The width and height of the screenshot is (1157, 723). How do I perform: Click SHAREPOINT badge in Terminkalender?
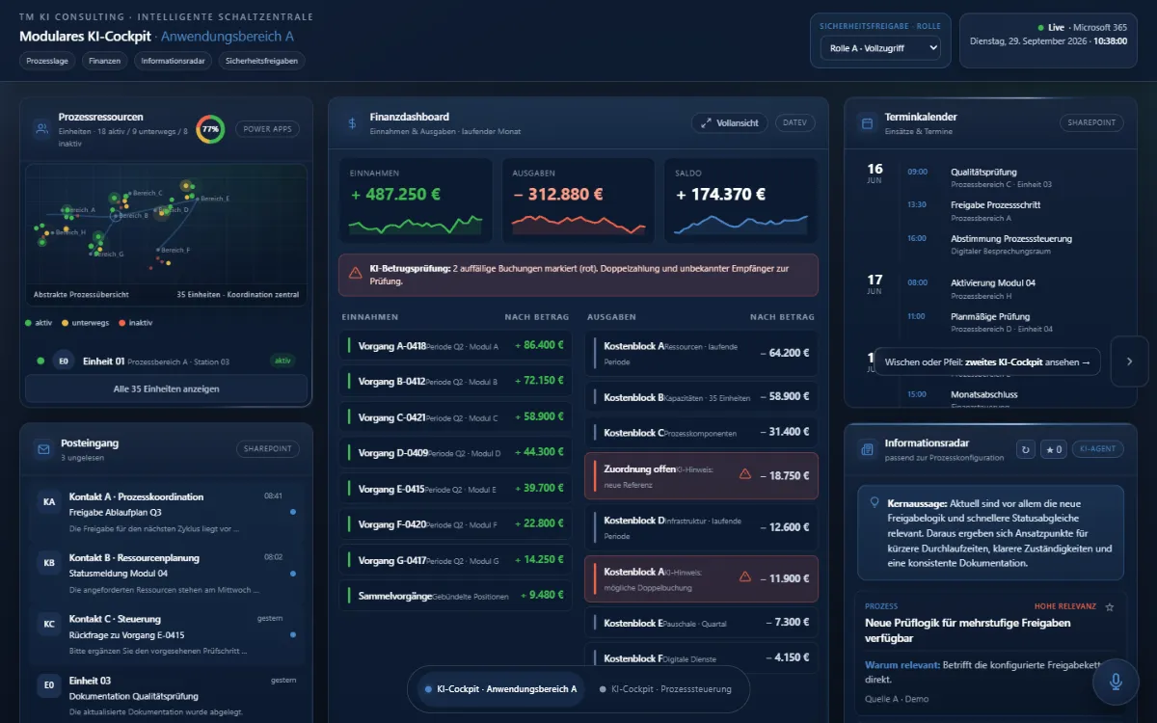click(1091, 123)
